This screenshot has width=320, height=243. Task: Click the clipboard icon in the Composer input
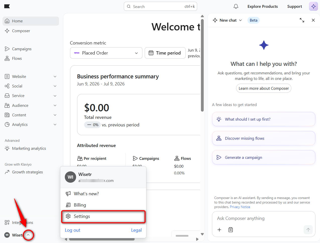point(231,230)
